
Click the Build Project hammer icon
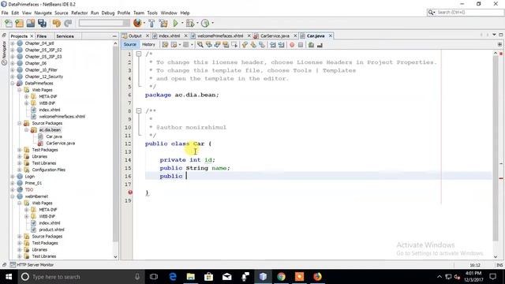click(x=151, y=23)
